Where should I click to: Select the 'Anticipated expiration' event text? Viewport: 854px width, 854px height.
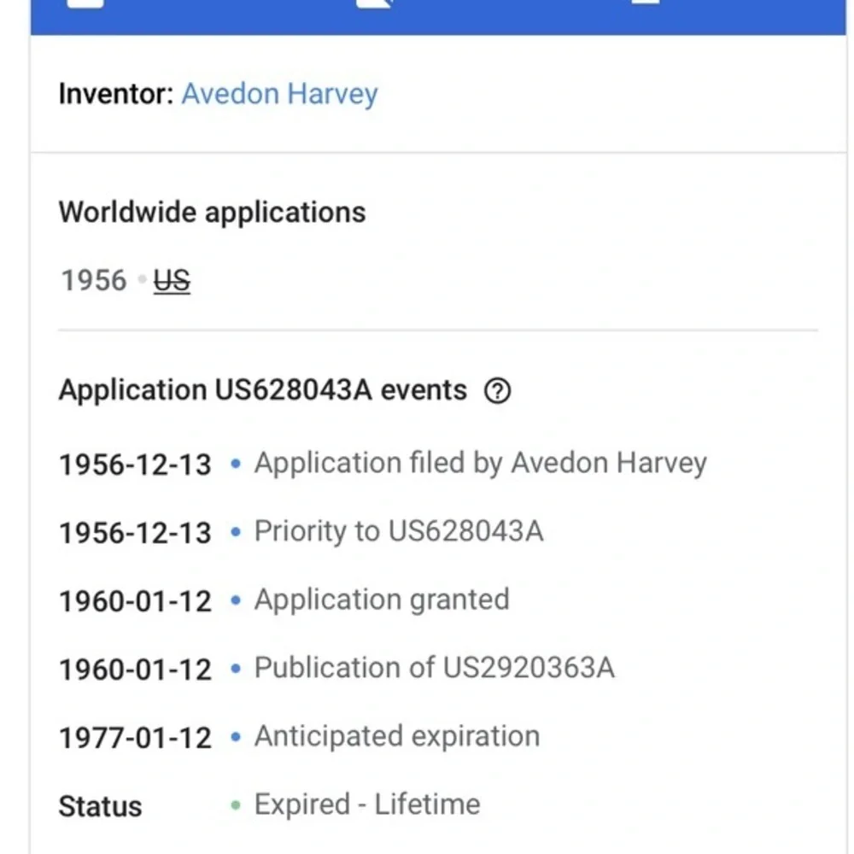click(397, 737)
